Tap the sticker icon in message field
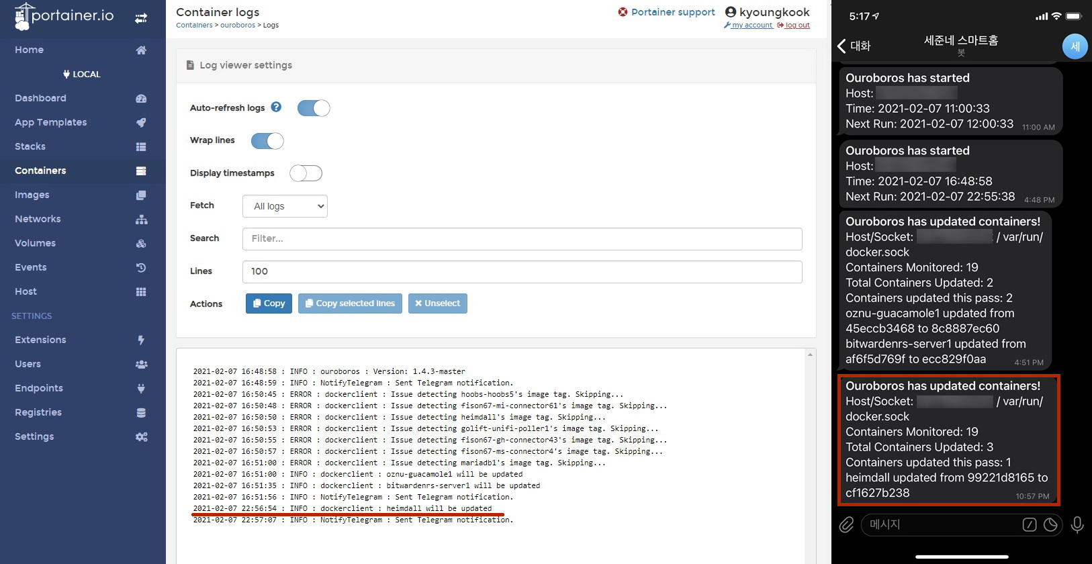Viewport: 1092px width, 564px height. 1051,524
